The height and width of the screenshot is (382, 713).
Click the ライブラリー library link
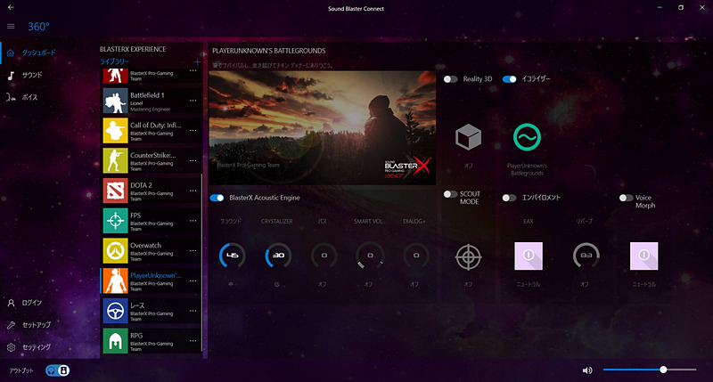115,61
